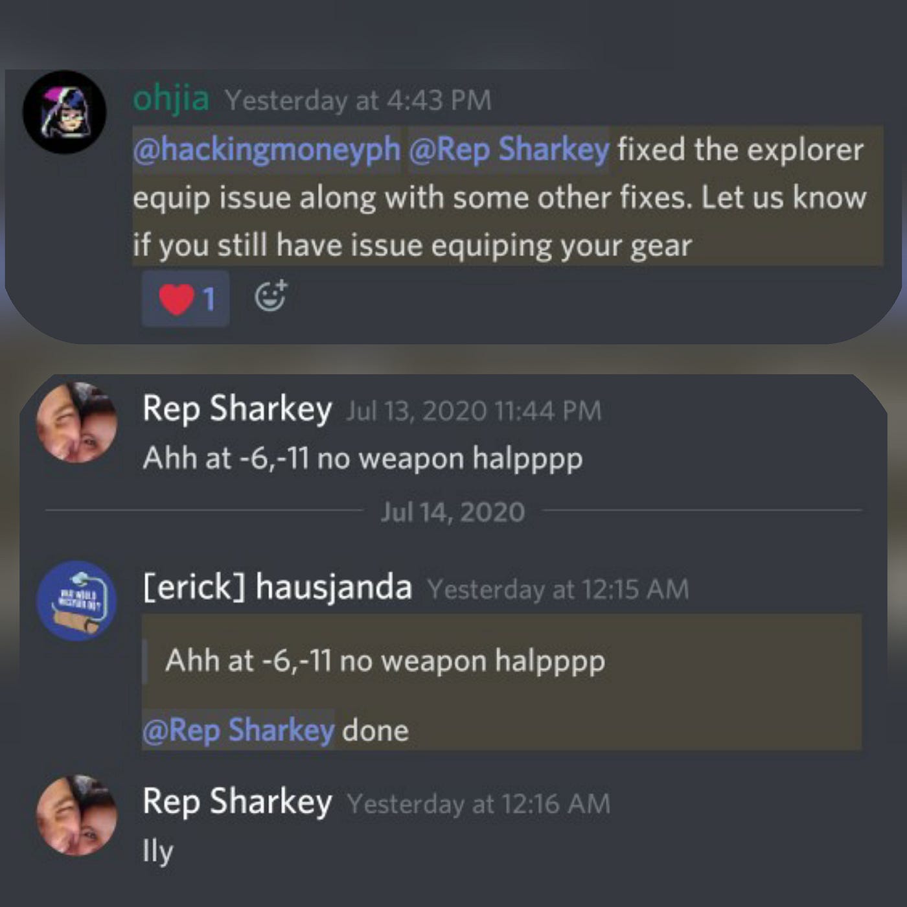Click @Rep Sharkey mention before 'done'
This screenshot has width=907, height=907.
tap(238, 729)
